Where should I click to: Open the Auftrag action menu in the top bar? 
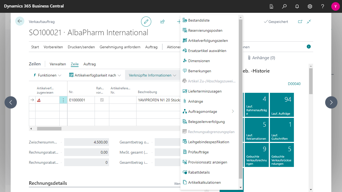point(151,47)
